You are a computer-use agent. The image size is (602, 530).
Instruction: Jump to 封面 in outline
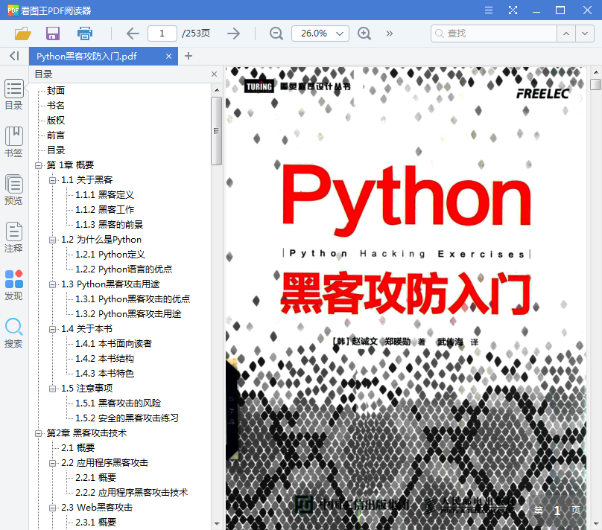click(56, 91)
